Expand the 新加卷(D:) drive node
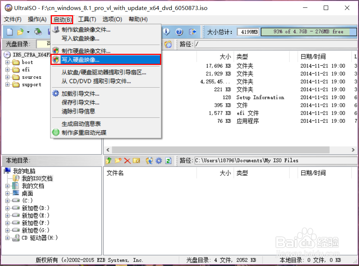Viewport: 359px width, 266px height. pos(7,208)
